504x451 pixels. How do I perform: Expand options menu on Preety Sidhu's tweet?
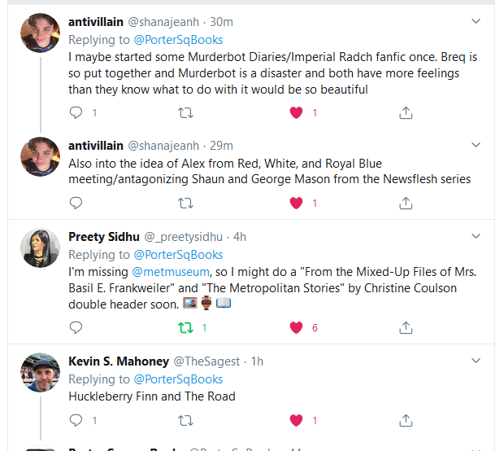point(476,236)
